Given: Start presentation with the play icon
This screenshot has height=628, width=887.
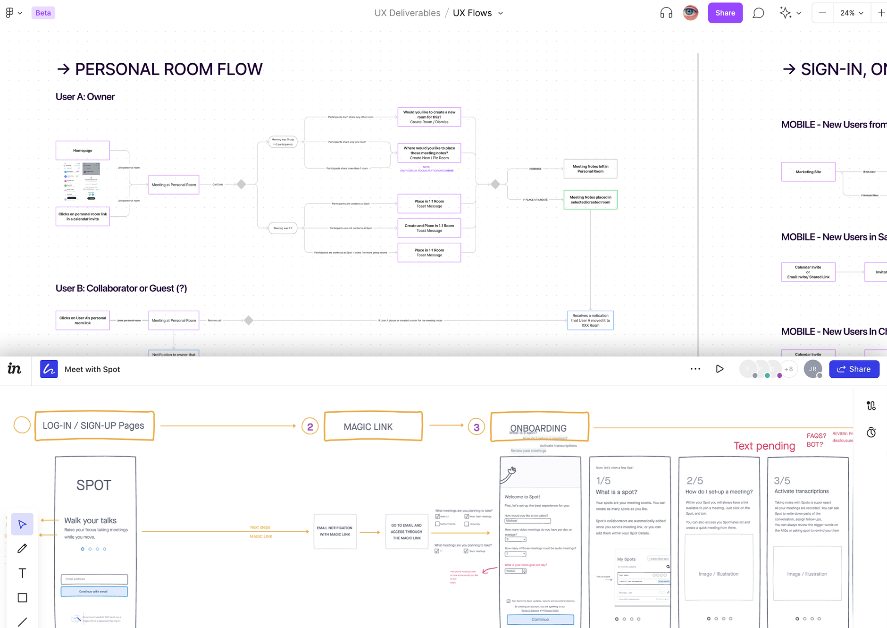Looking at the screenshot, I should (720, 369).
